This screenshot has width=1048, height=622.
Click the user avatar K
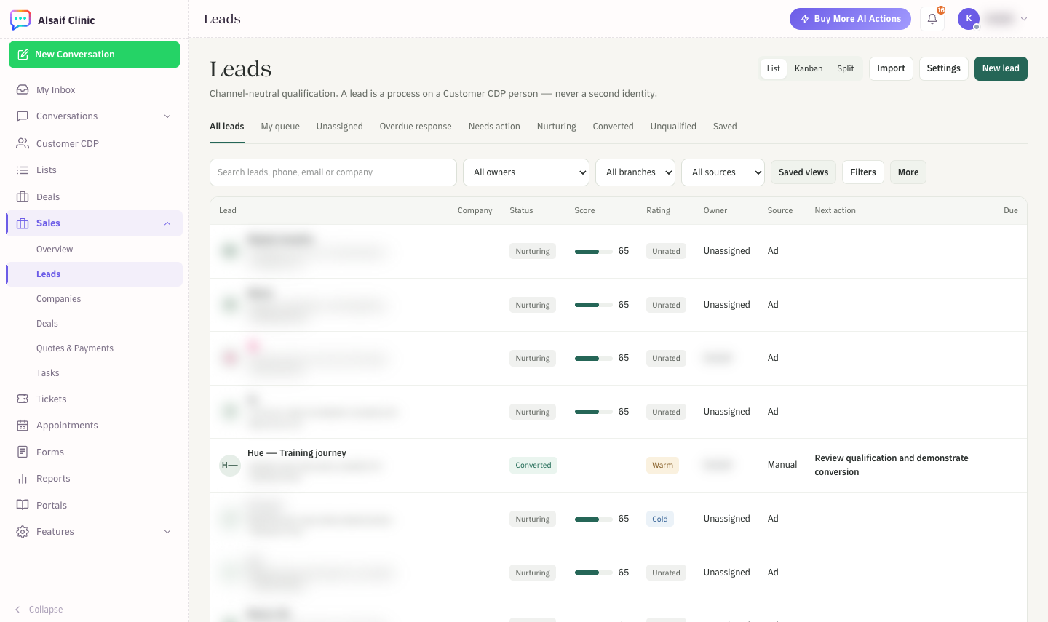click(969, 19)
